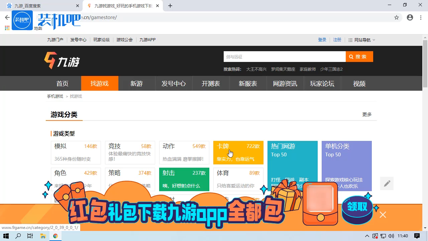Viewport: 428px width, 241px height.
Task: Click the apps grid icon below the back arrow
Action: [7, 28]
